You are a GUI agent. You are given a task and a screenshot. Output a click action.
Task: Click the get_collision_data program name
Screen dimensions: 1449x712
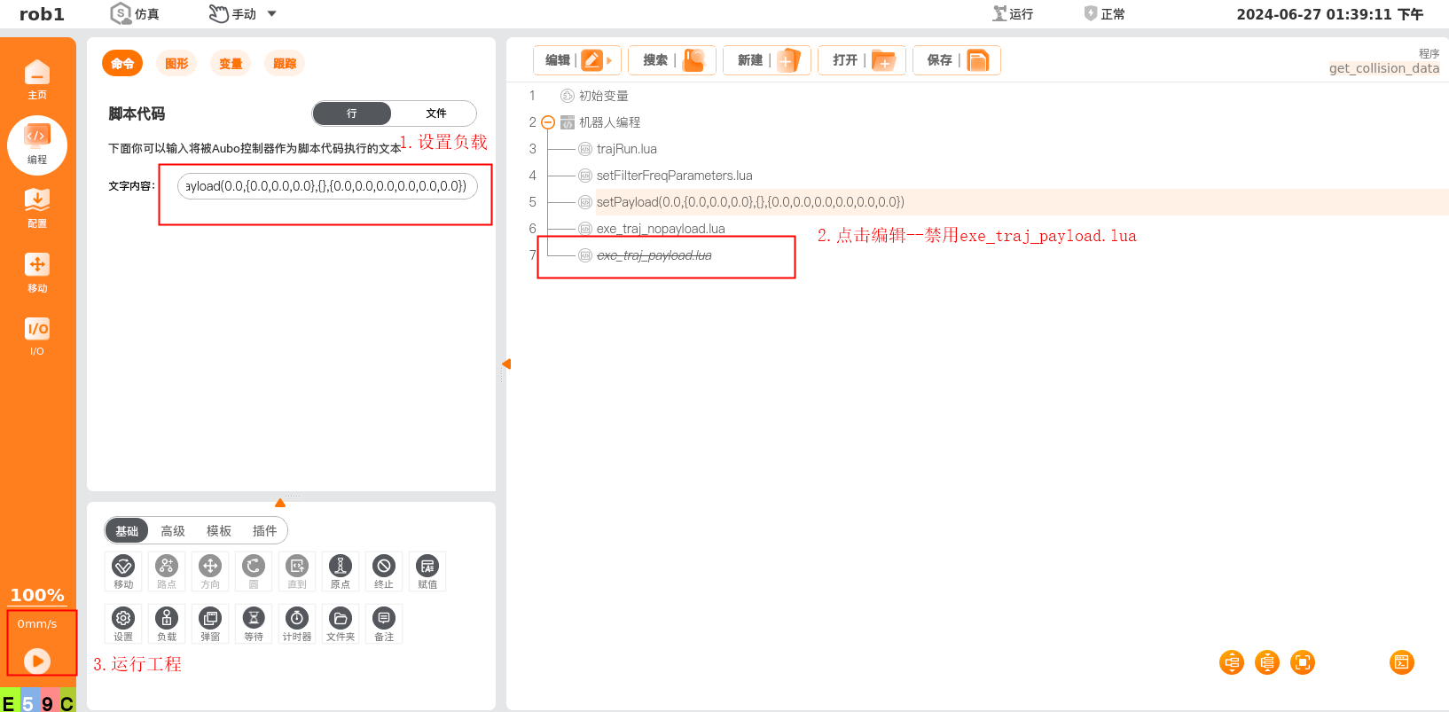click(x=1383, y=68)
